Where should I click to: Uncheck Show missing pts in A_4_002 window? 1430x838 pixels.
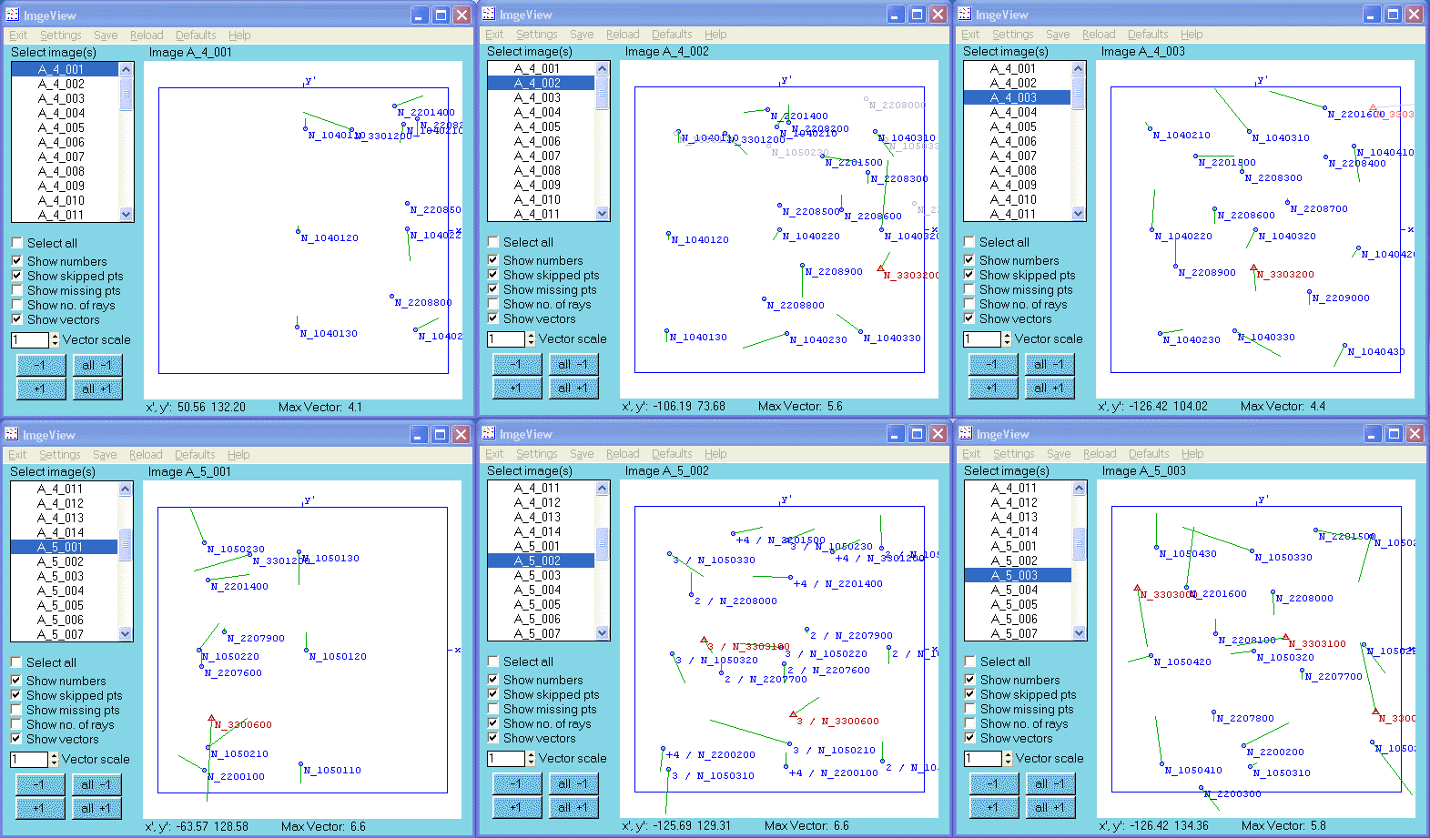pyautogui.click(x=493, y=289)
